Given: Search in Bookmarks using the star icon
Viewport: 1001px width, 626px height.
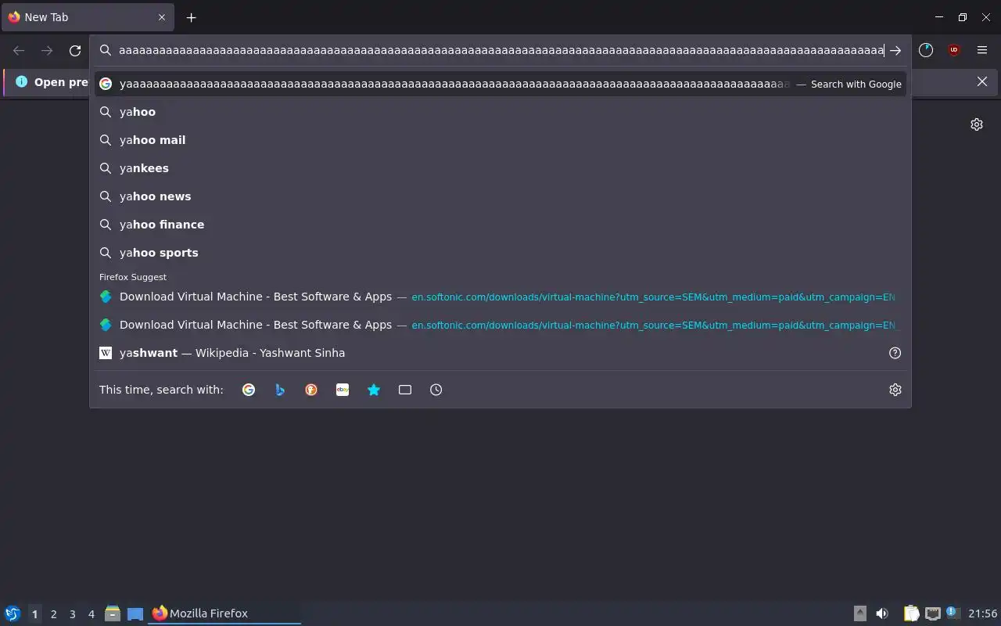Looking at the screenshot, I should click(374, 390).
